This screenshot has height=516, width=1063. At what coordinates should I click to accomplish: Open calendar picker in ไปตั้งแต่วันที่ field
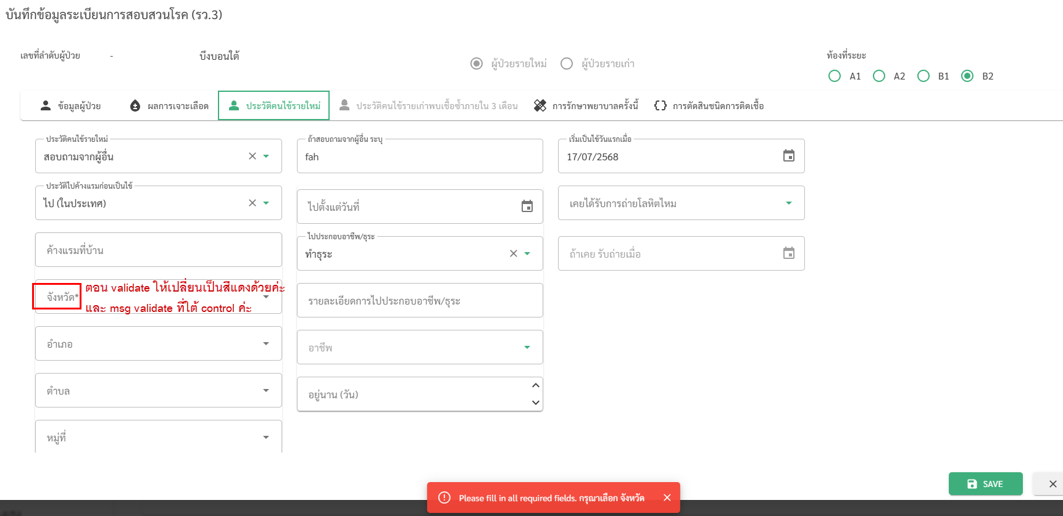(527, 207)
